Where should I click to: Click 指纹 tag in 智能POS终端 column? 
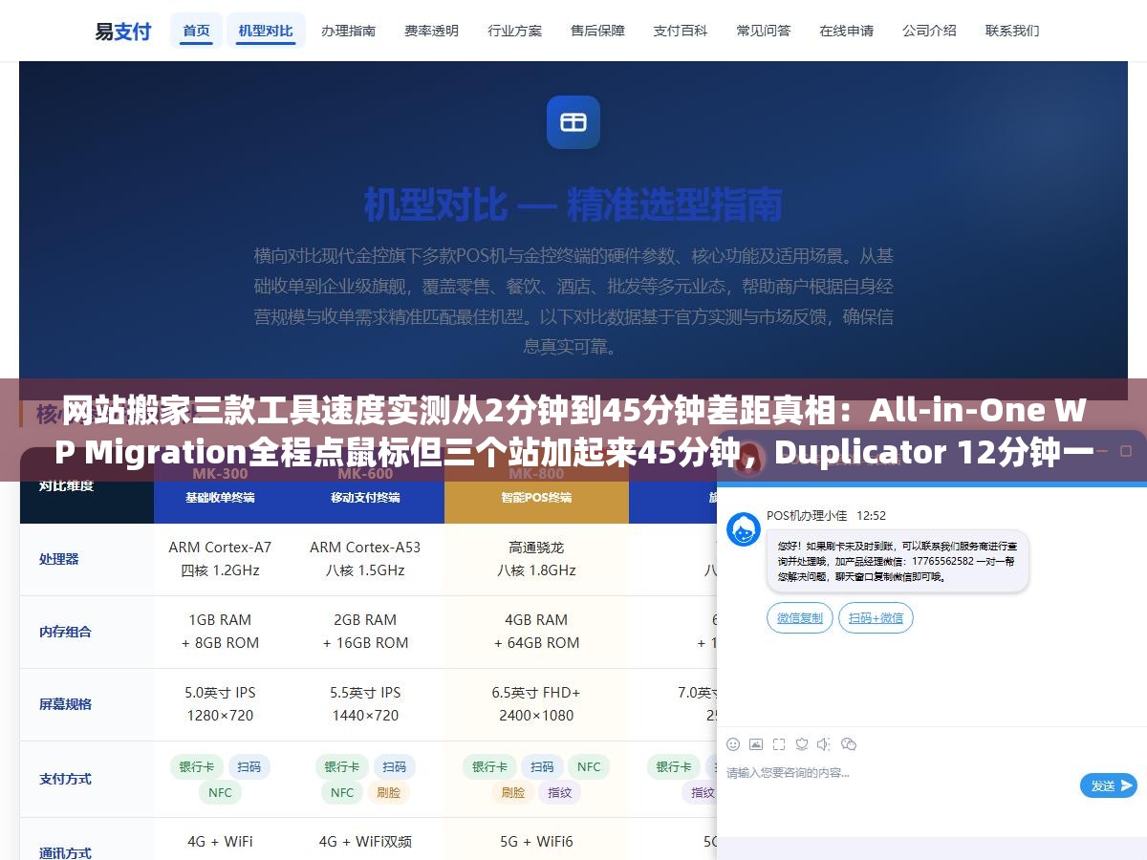pyautogui.click(x=560, y=792)
